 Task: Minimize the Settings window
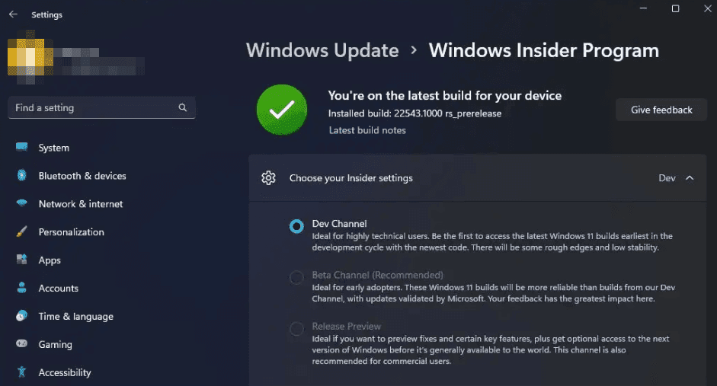click(643, 8)
